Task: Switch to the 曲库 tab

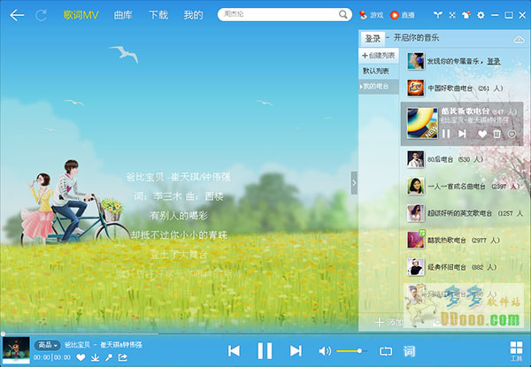Action: [x=123, y=15]
